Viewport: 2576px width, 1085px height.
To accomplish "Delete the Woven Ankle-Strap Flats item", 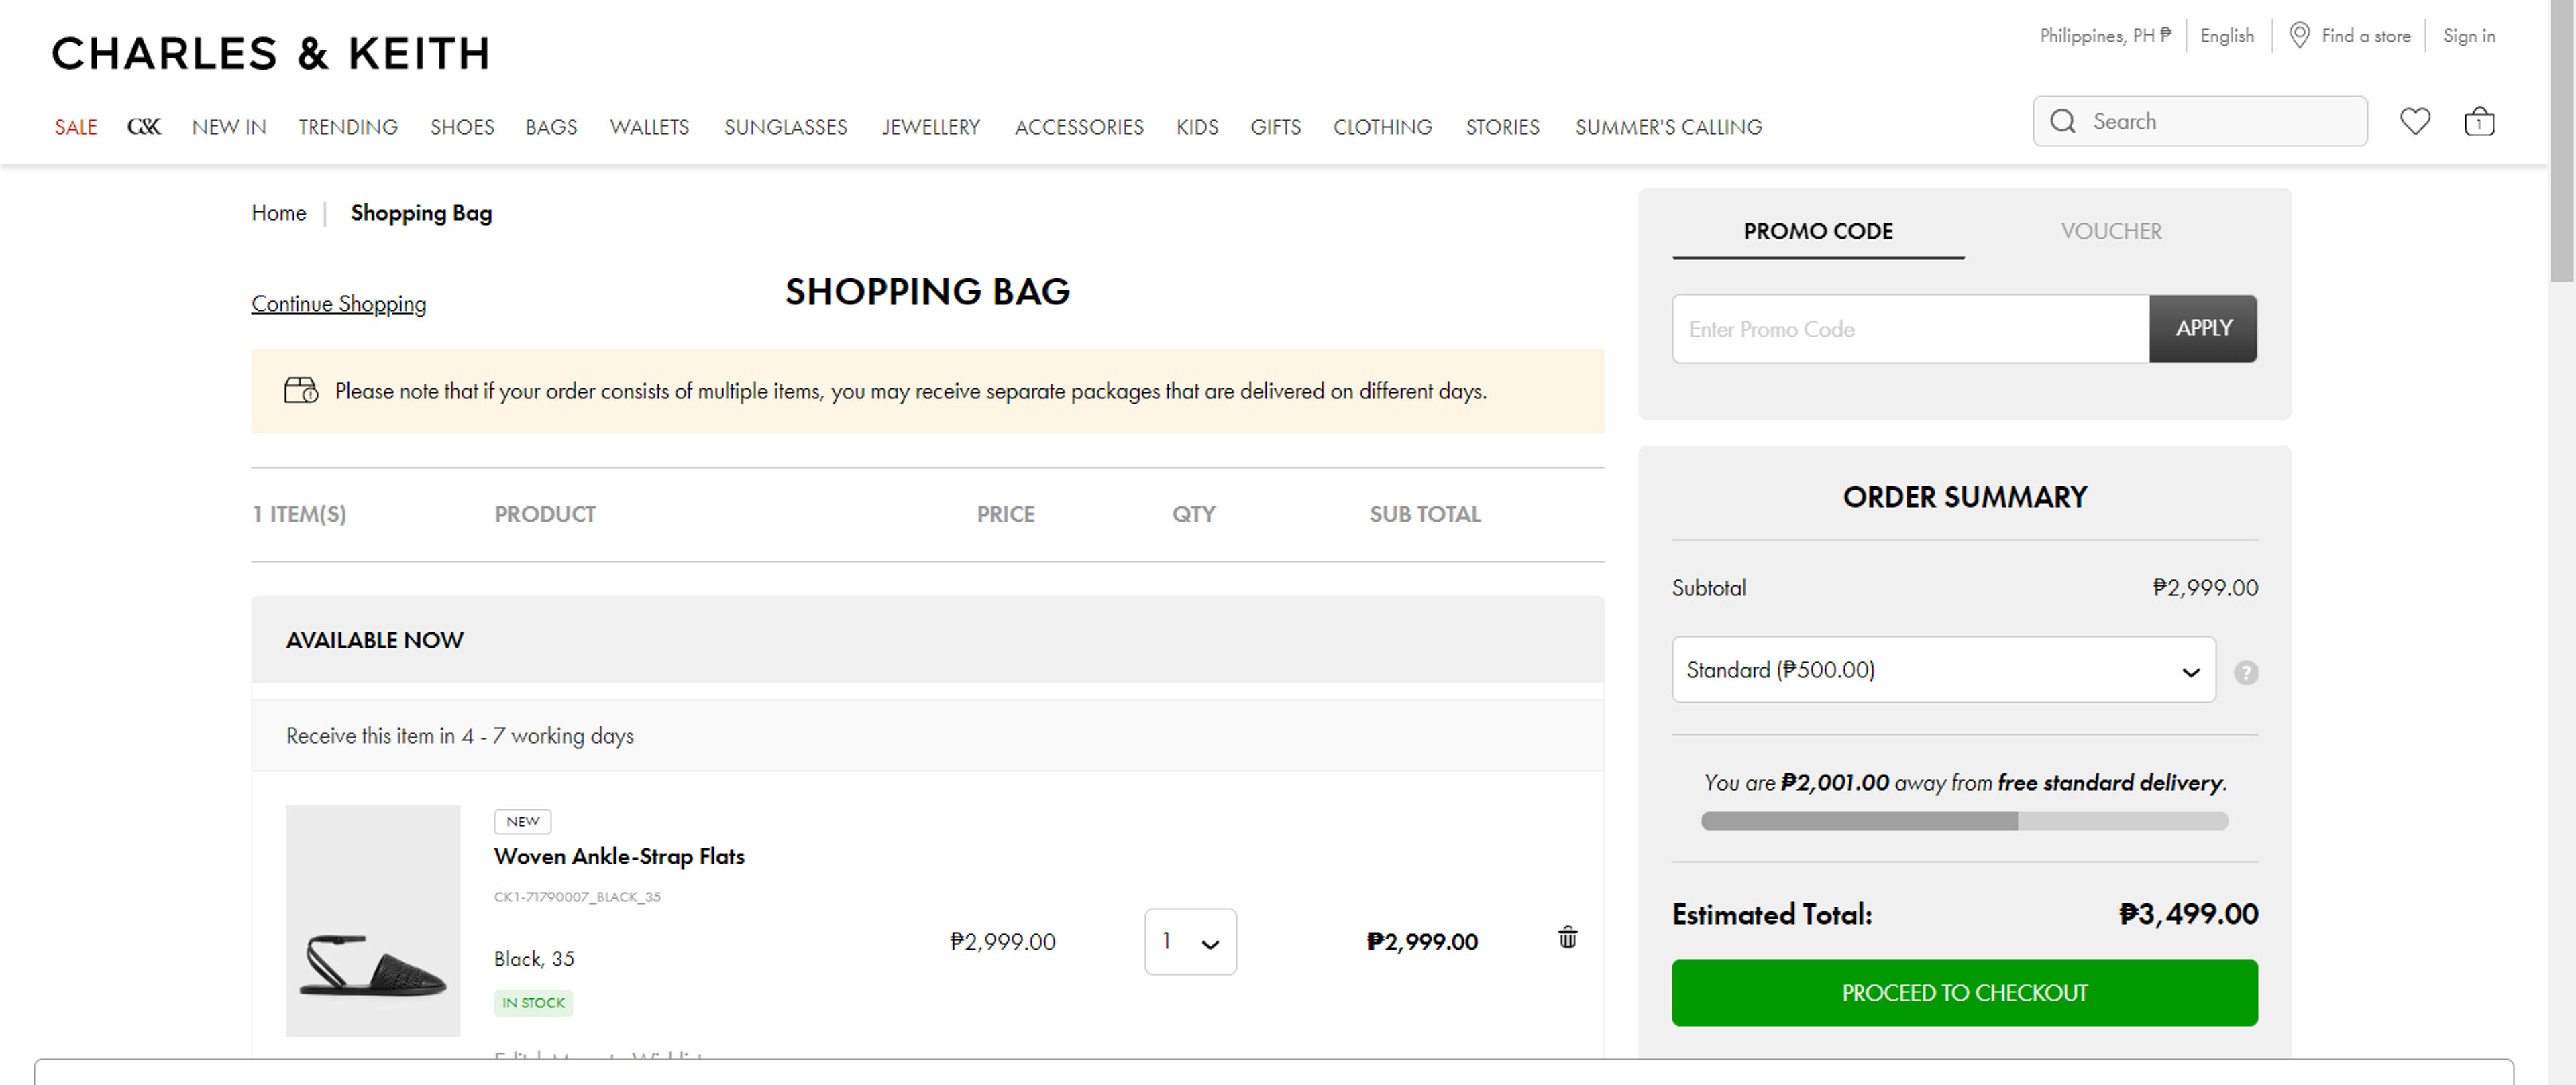I will point(1567,937).
